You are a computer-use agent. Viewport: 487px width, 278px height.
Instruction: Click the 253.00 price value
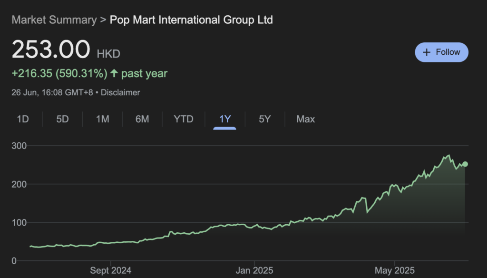point(51,50)
